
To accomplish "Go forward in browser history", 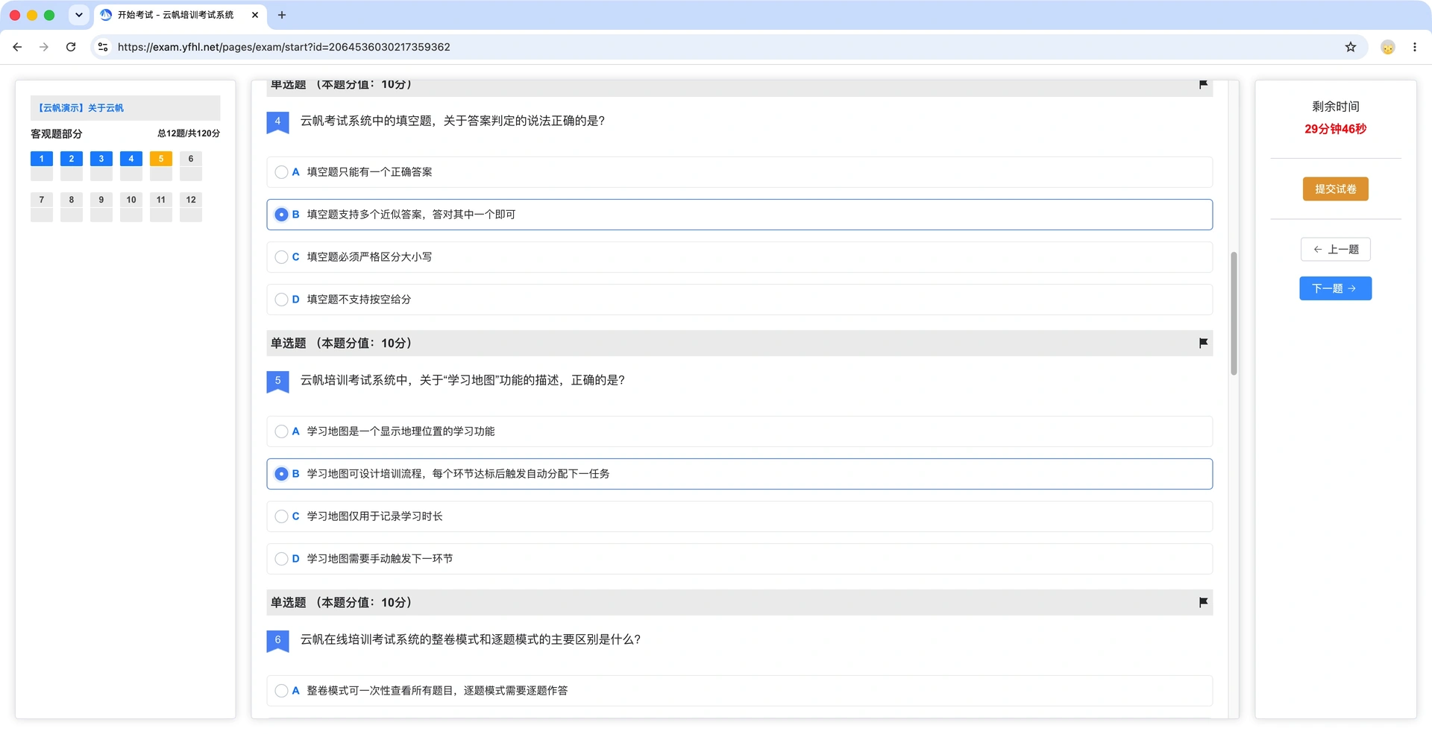I will point(44,47).
